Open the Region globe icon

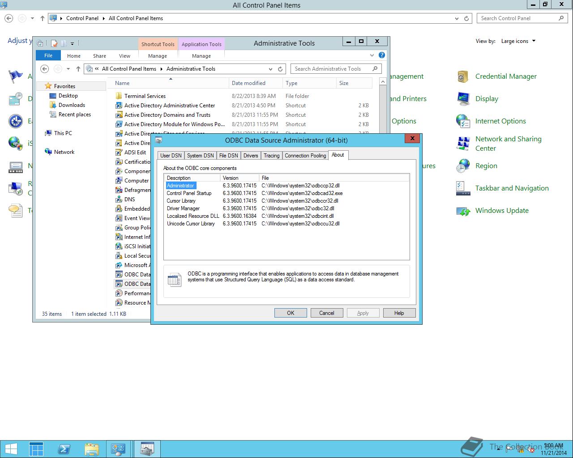[x=462, y=166]
